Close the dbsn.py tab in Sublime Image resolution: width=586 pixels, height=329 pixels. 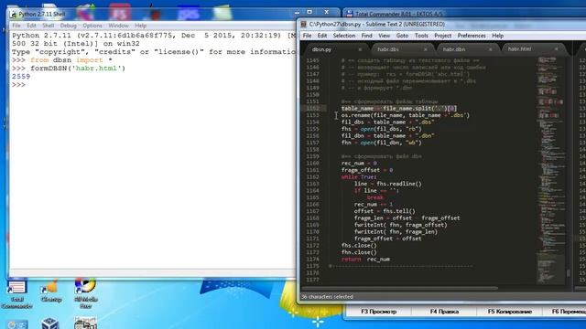click(360, 49)
